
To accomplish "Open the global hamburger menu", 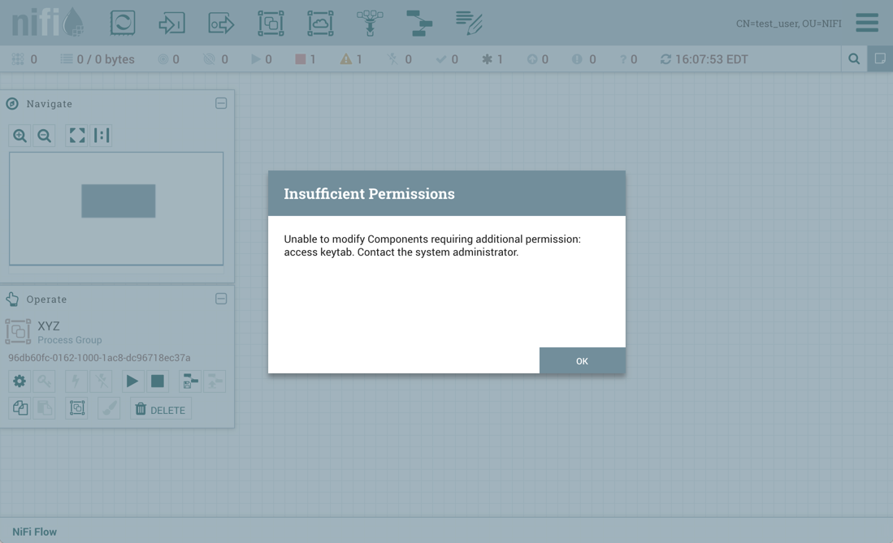I will pos(867,23).
